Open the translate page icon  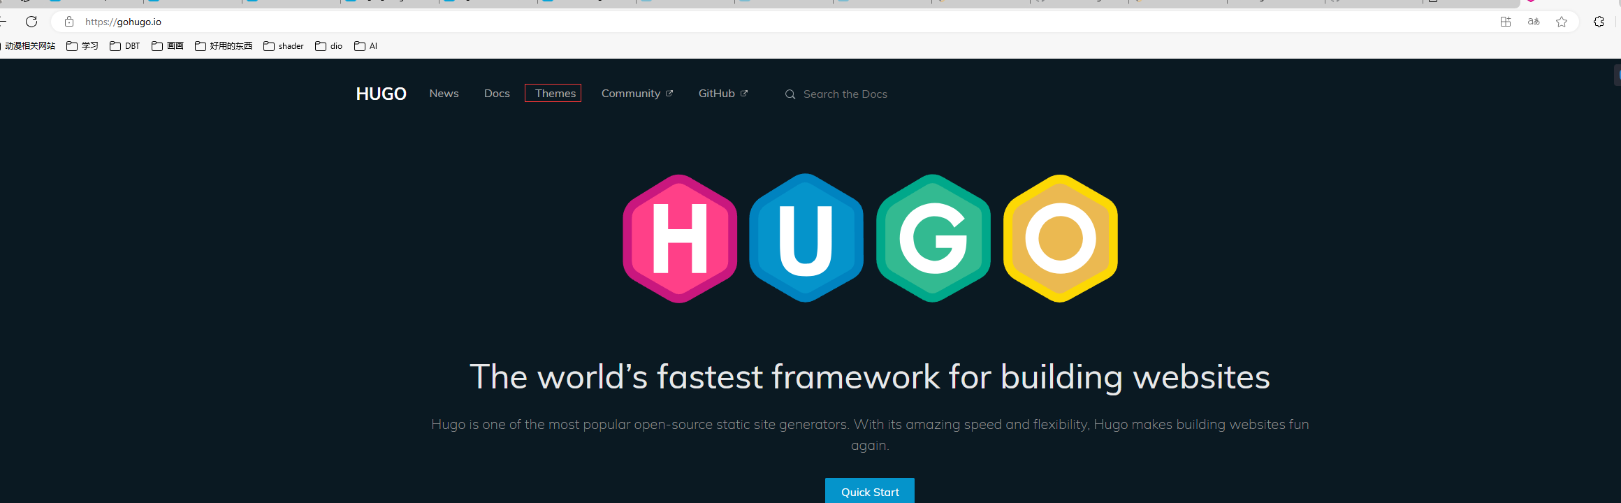[1534, 22]
